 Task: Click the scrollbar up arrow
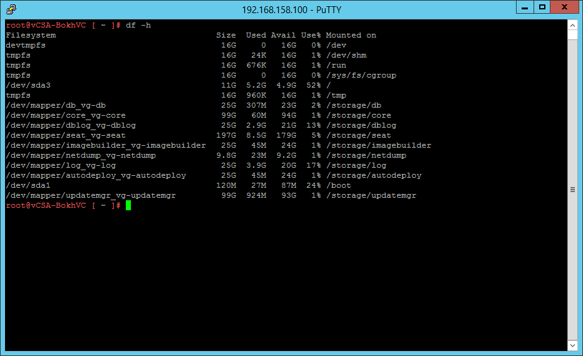tap(572, 25)
